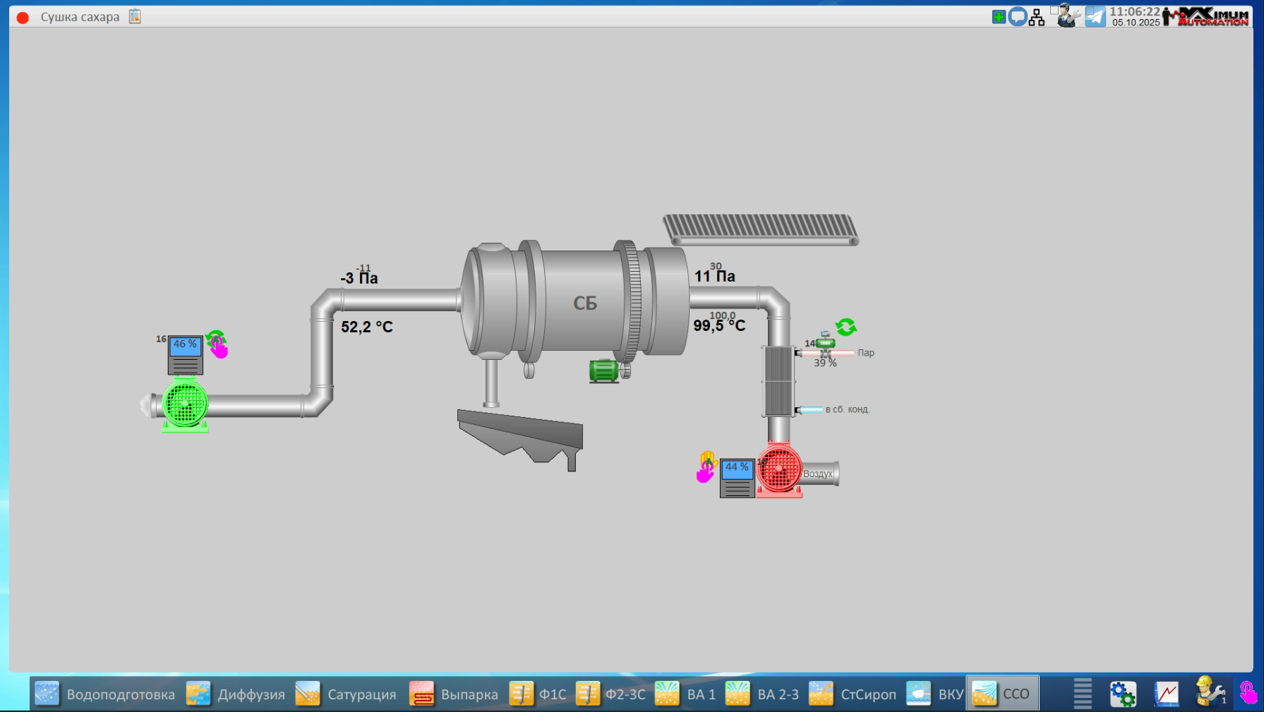
Task: Click the Сатурация navigation button
Action: click(x=346, y=694)
